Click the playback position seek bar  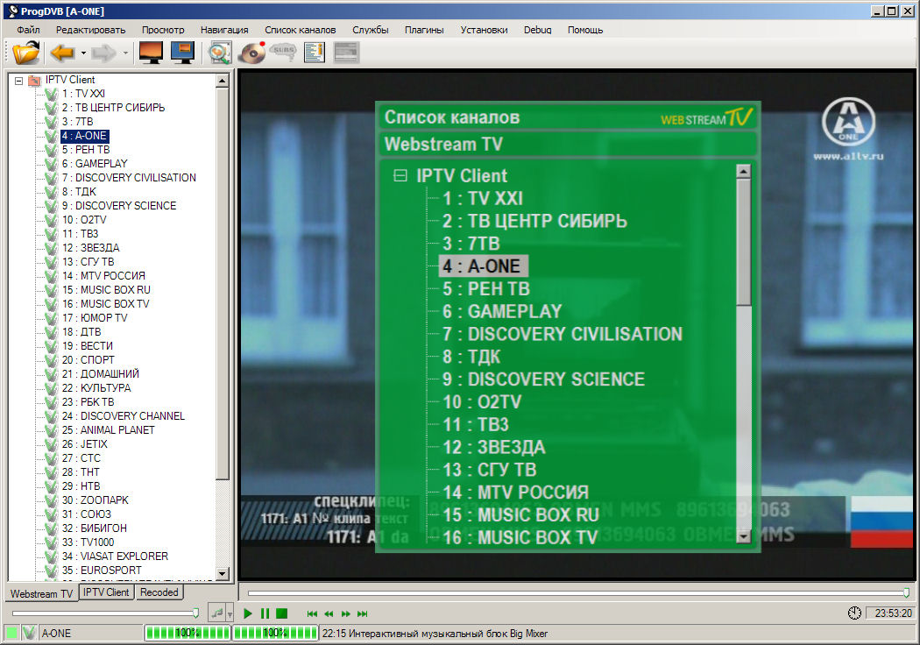578,592
